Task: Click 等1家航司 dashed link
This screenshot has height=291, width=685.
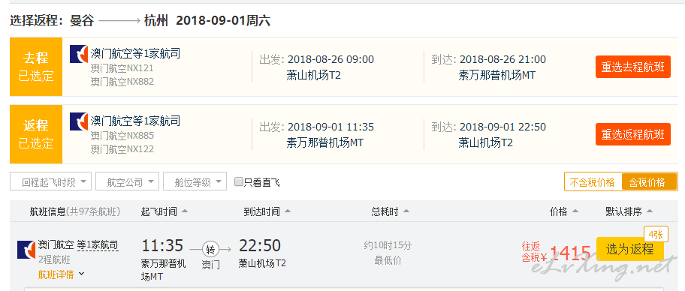Action: point(98,244)
